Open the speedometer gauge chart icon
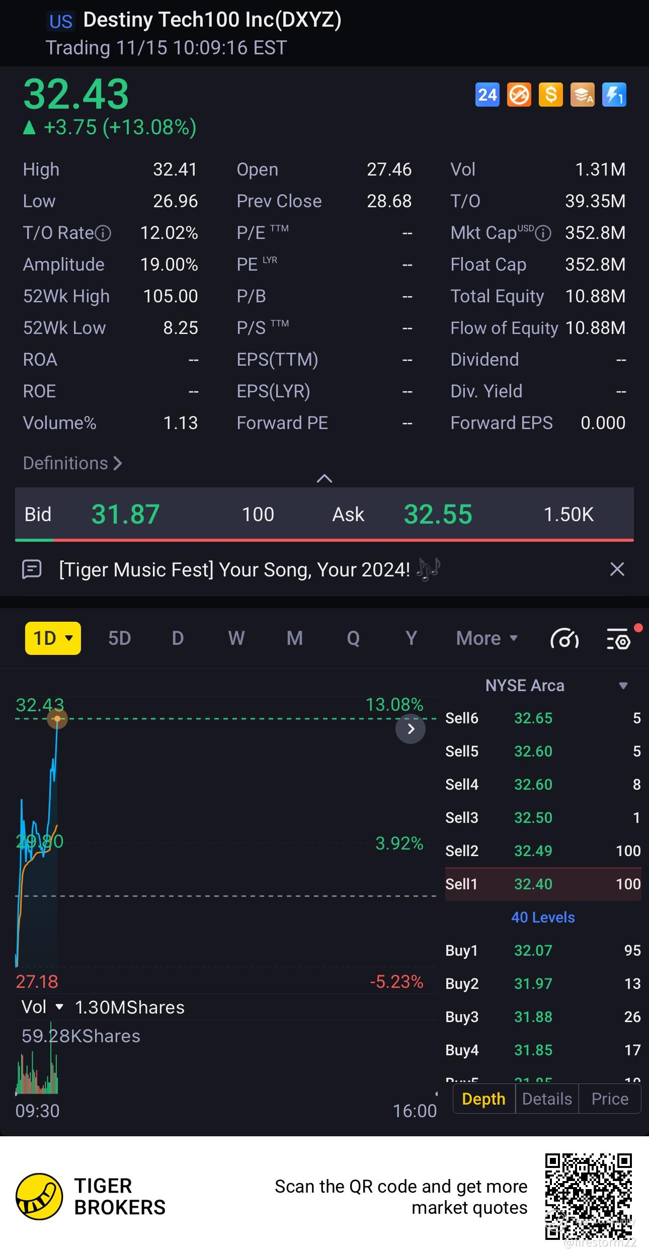Viewport: 649px width, 1257px height. (x=564, y=639)
